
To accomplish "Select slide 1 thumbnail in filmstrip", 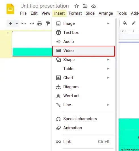I will coord(32,44).
